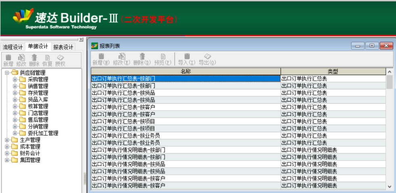
Task: Expand the 集团管理 tree node
Action: coord(7,160)
